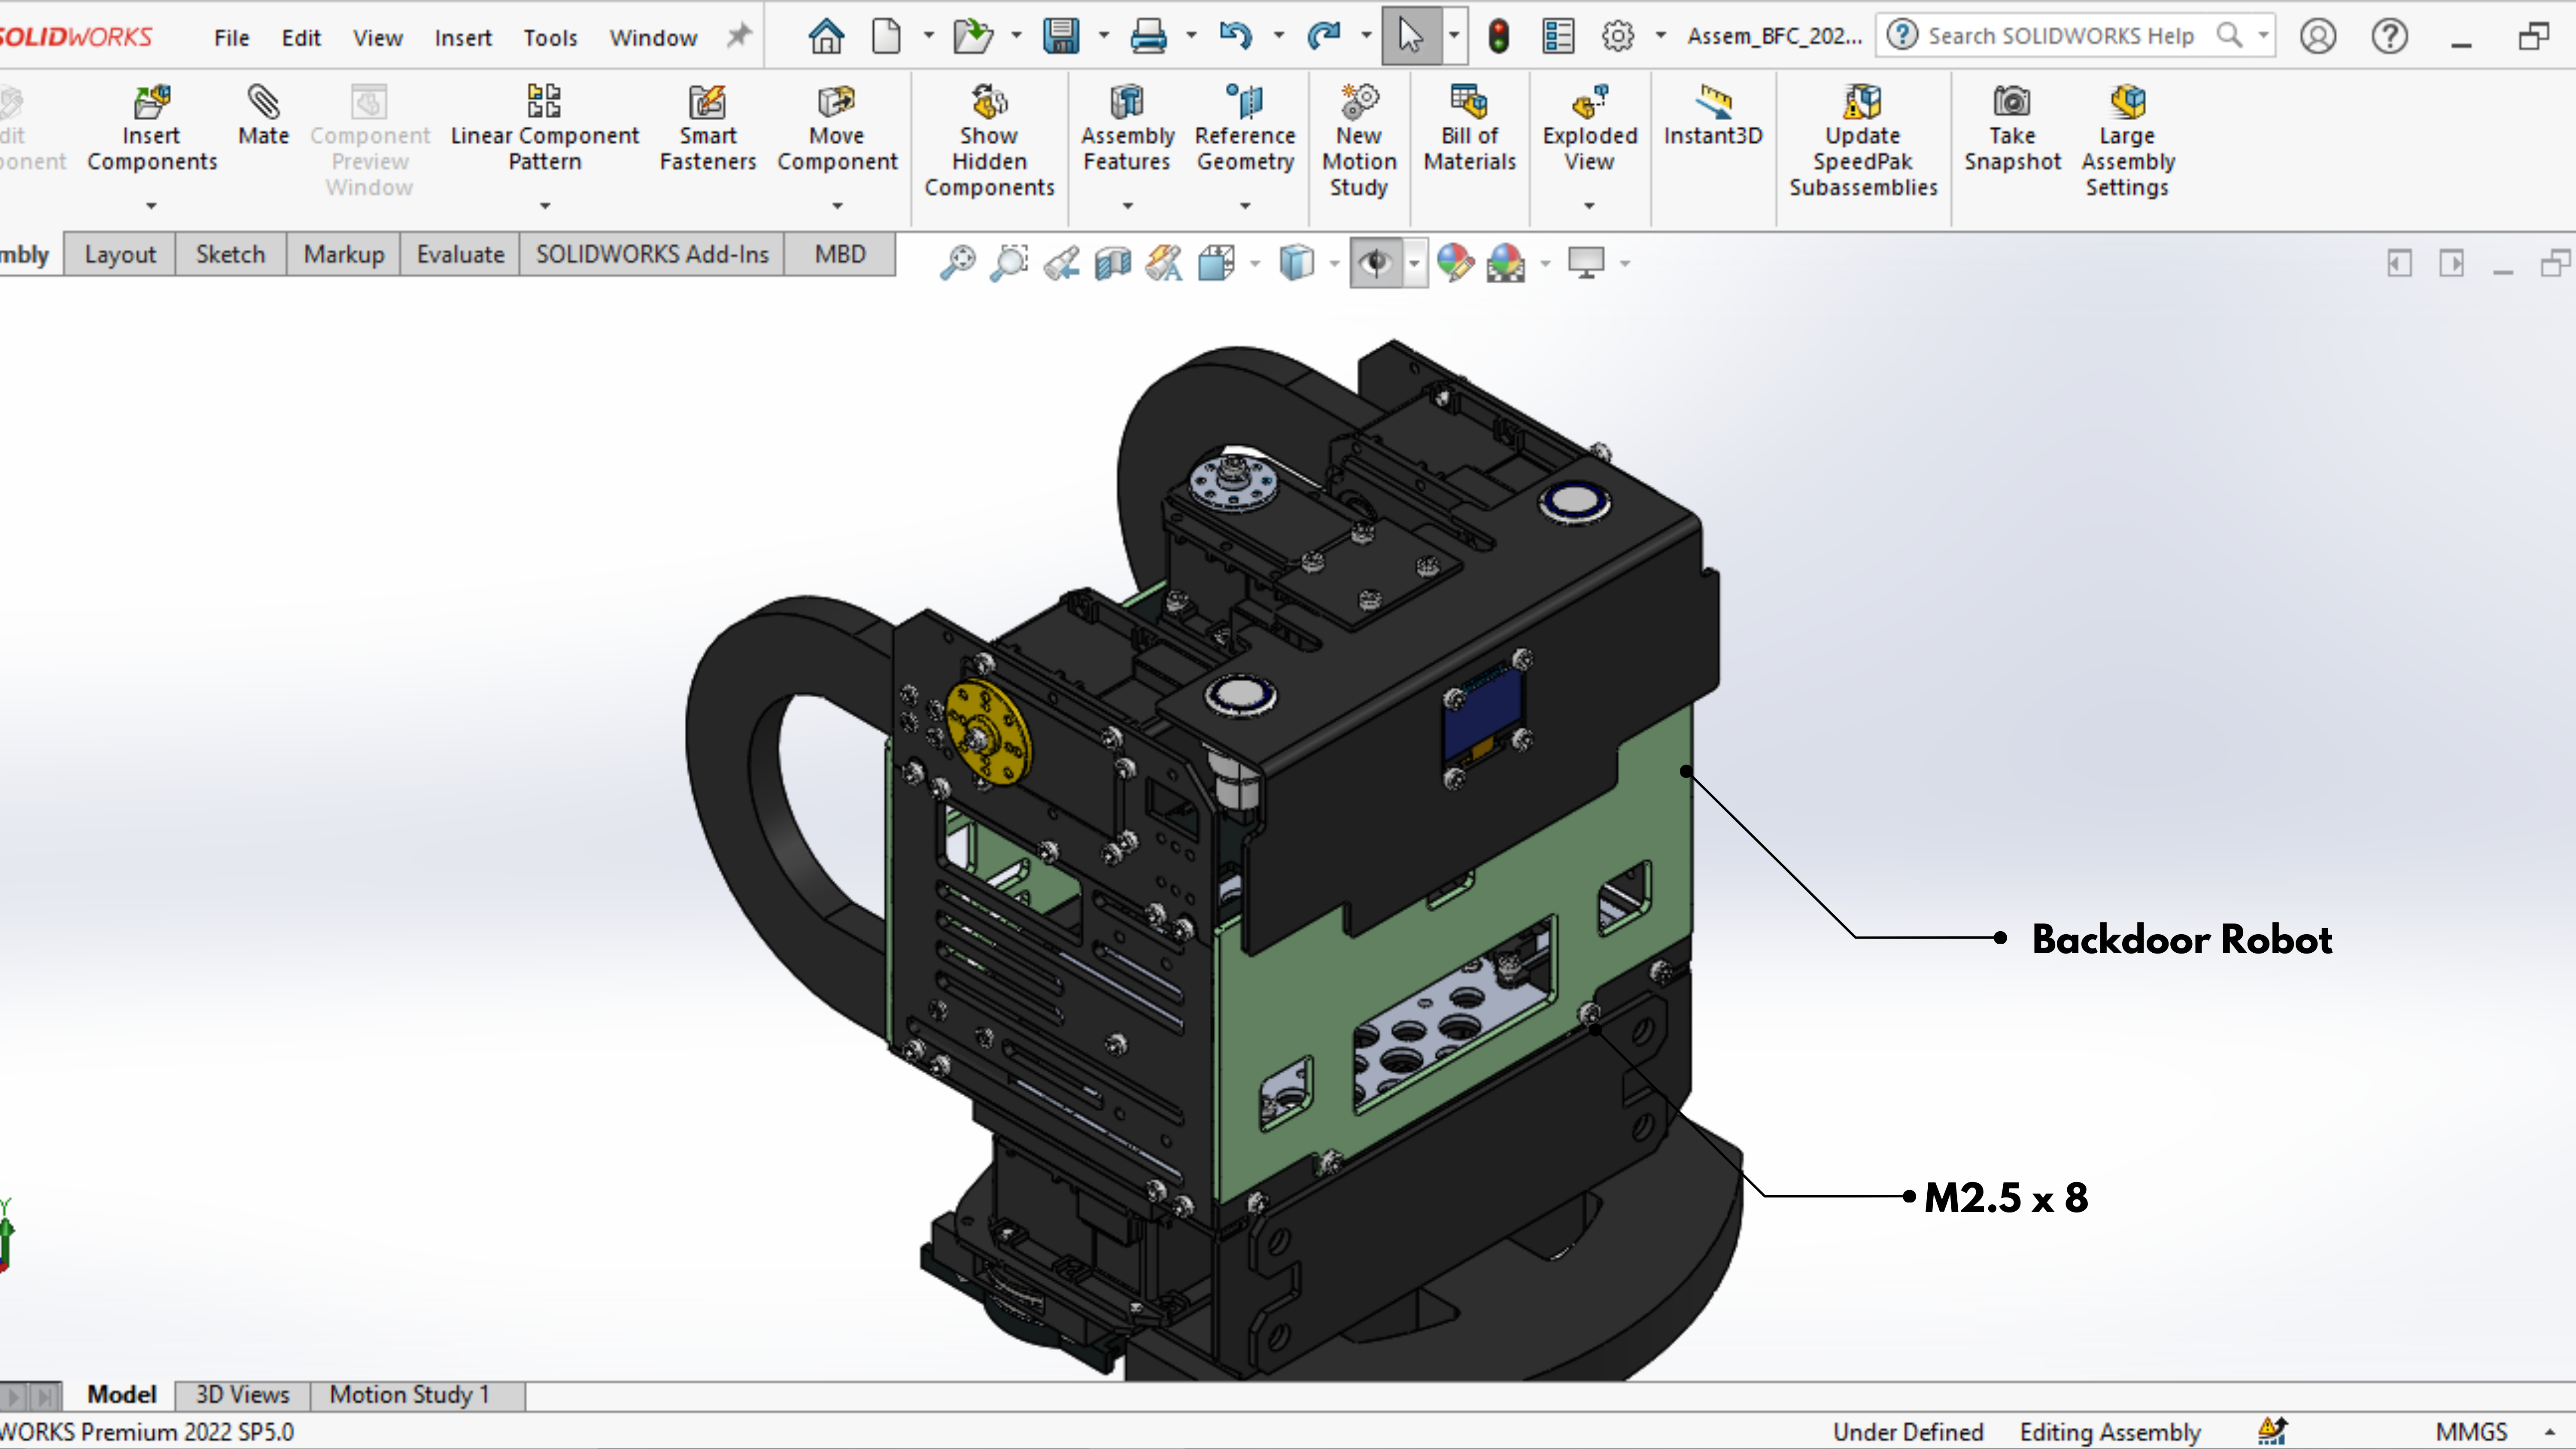Image resolution: width=2576 pixels, height=1449 pixels.
Task: Open the Options gear icon
Action: tap(1618, 37)
